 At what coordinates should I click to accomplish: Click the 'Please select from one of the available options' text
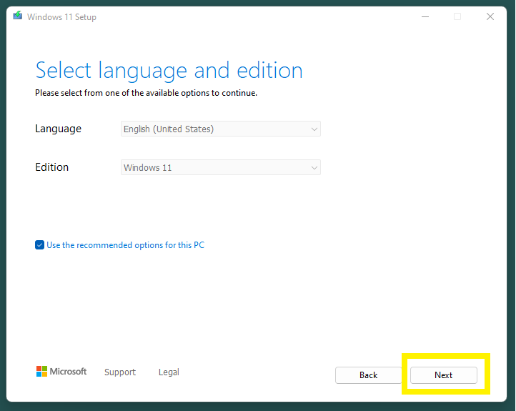click(146, 93)
